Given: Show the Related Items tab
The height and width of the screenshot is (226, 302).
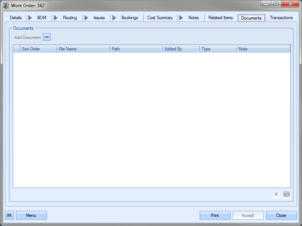Looking at the screenshot, I should [x=220, y=18].
